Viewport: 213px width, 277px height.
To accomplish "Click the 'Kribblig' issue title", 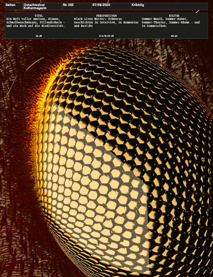I will tap(138, 5).
